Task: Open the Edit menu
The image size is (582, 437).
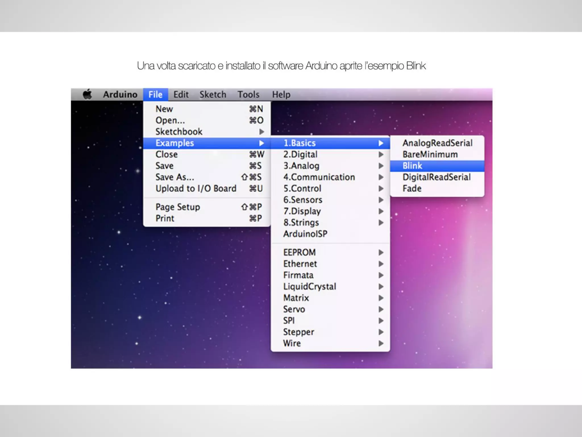Action: tap(181, 94)
